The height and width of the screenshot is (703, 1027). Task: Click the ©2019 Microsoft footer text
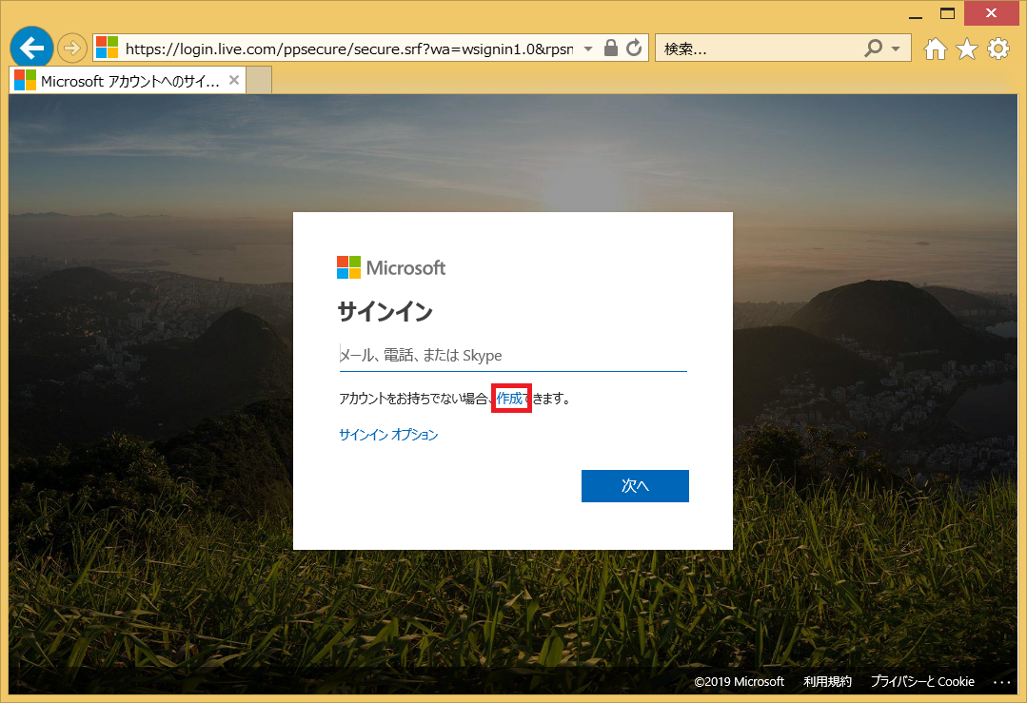[x=739, y=681]
